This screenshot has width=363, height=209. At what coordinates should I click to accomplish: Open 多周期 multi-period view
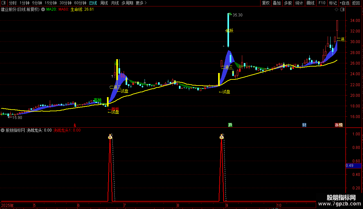pos(127,3)
